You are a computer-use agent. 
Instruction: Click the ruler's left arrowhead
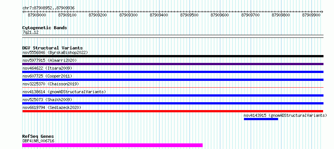[23, 12]
